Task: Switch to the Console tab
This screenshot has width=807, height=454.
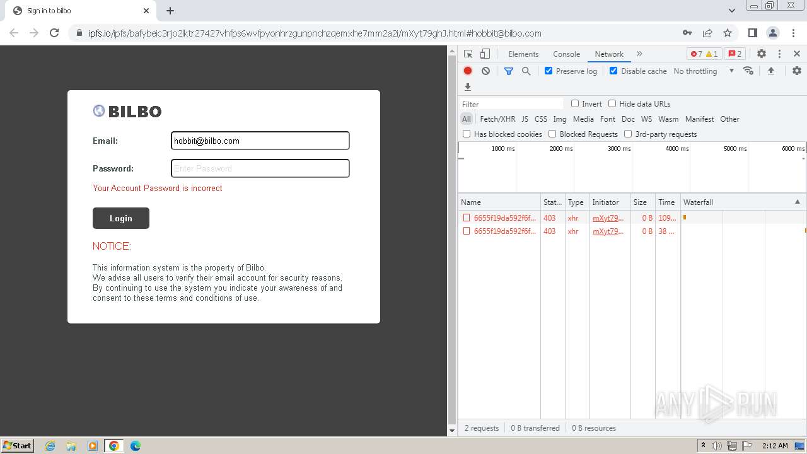Action: (566, 54)
